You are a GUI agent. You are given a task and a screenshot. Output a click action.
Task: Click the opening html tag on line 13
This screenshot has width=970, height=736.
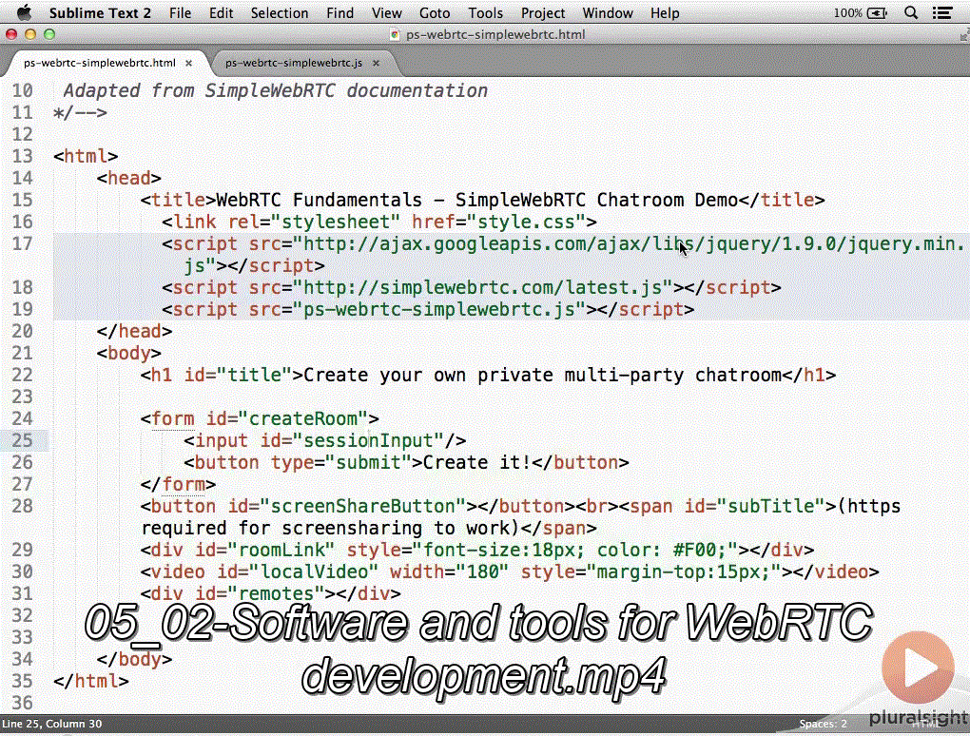pos(86,156)
